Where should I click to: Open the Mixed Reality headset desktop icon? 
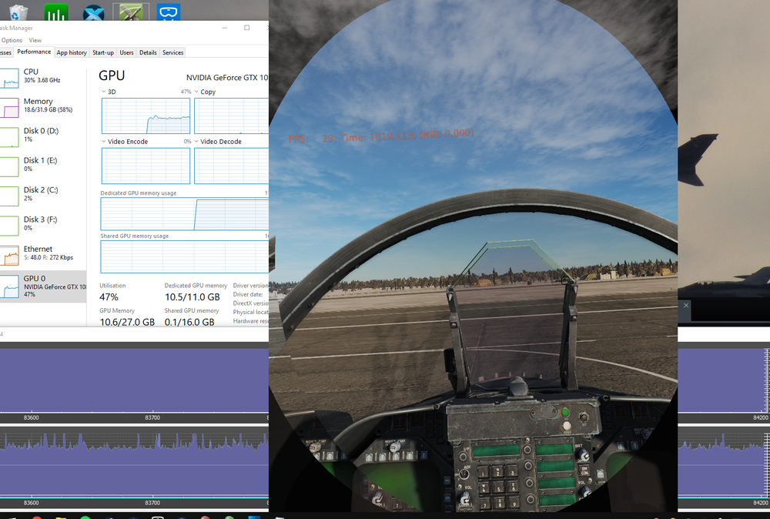(x=169, y=12)
